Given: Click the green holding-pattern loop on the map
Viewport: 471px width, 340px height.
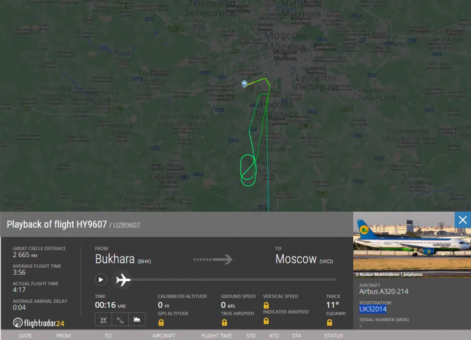Looking at the screenshot, I should (x=248, y=170).
